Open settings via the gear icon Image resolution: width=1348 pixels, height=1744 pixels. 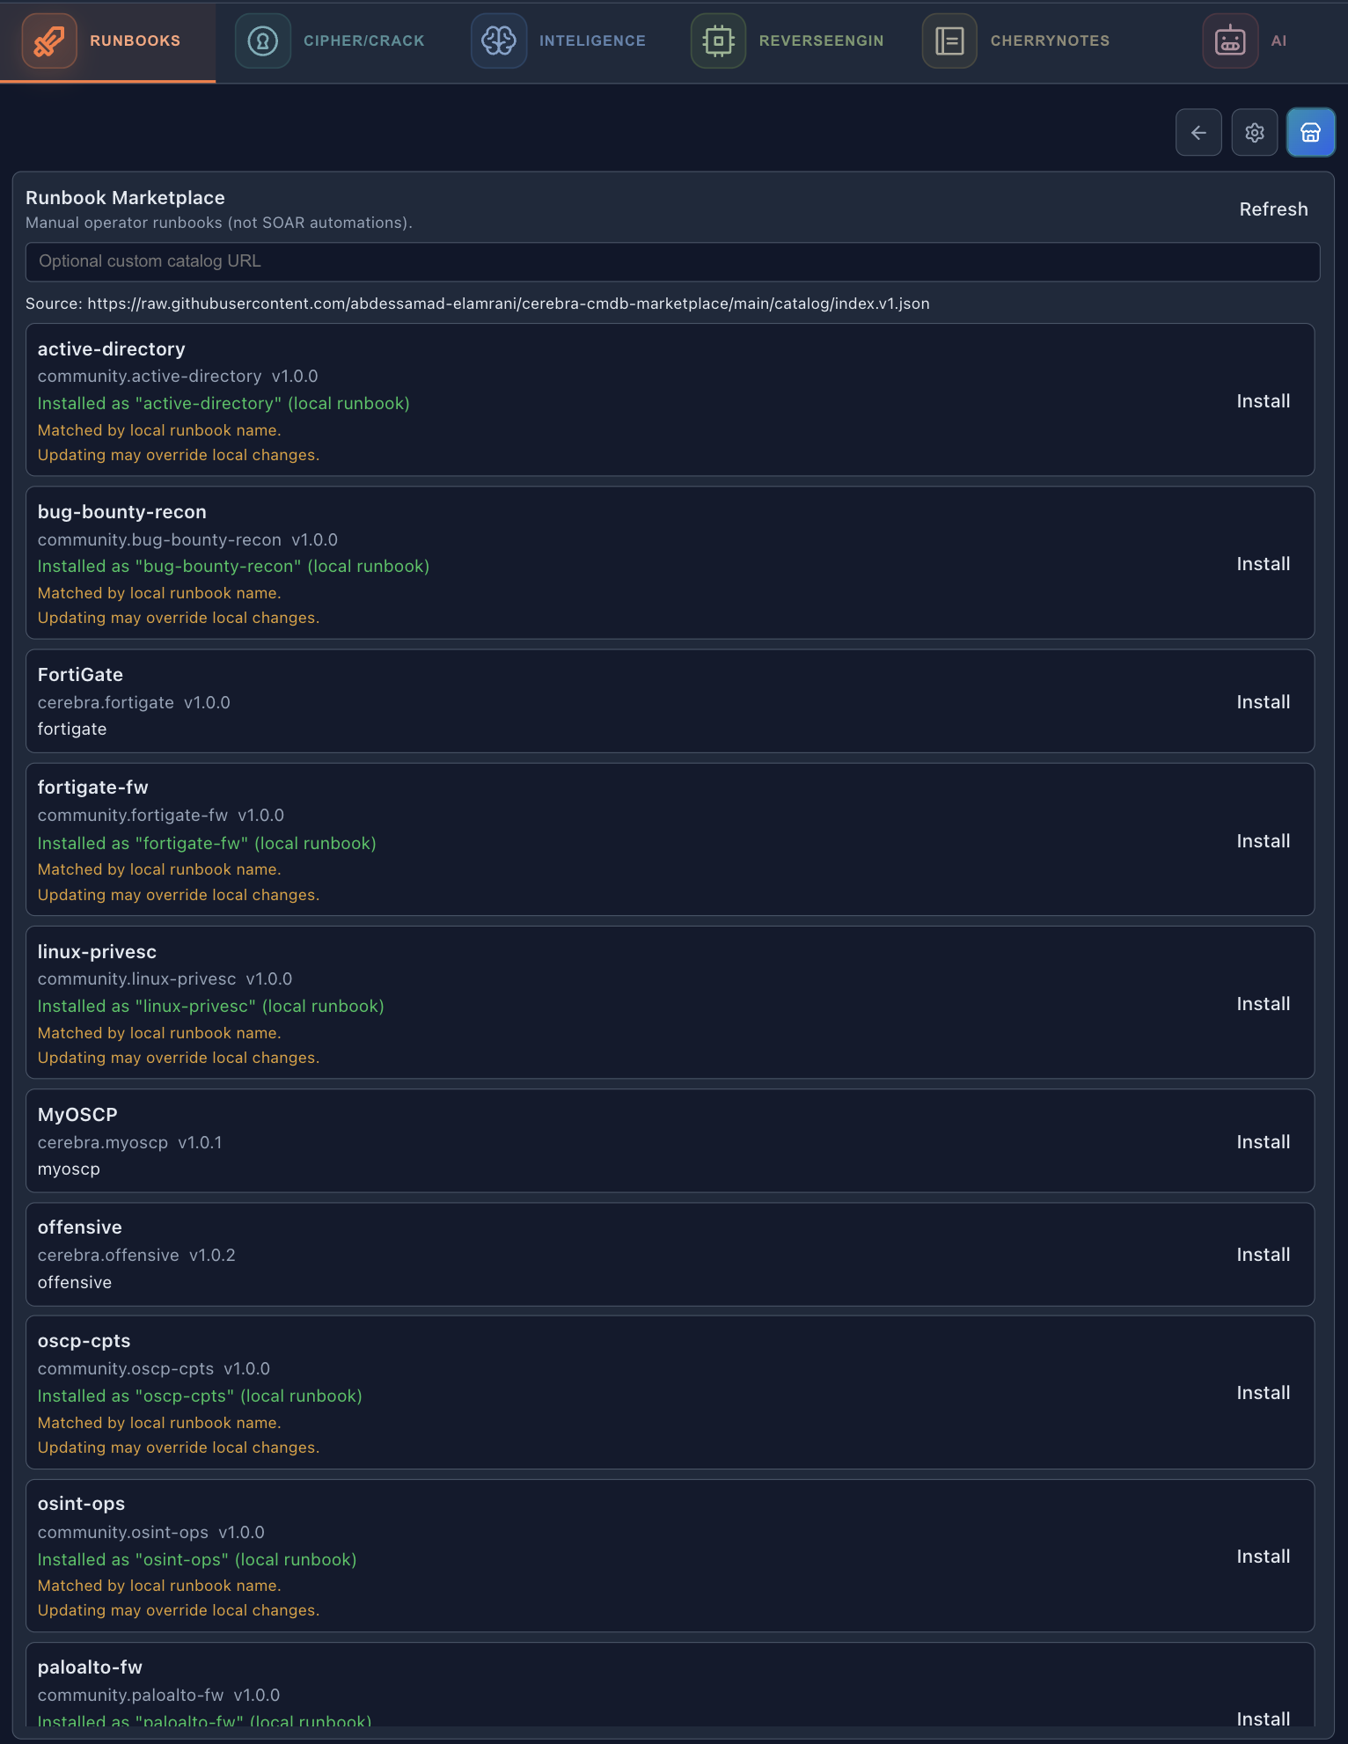pos(1254,132)
